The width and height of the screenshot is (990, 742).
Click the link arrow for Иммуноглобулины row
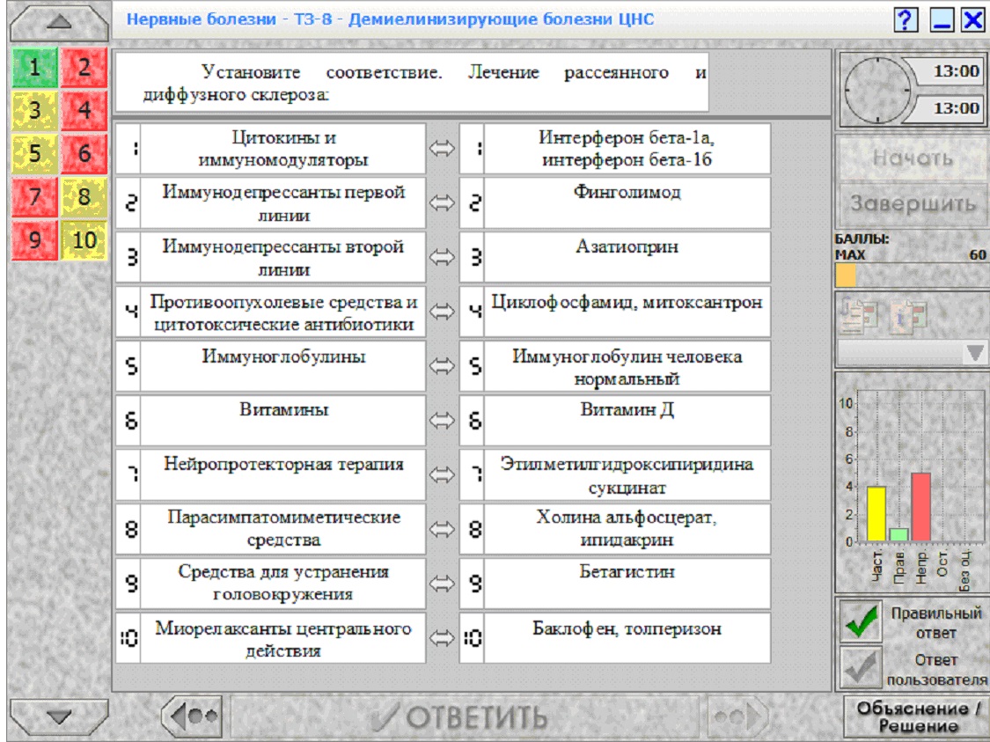pos(442,366)
